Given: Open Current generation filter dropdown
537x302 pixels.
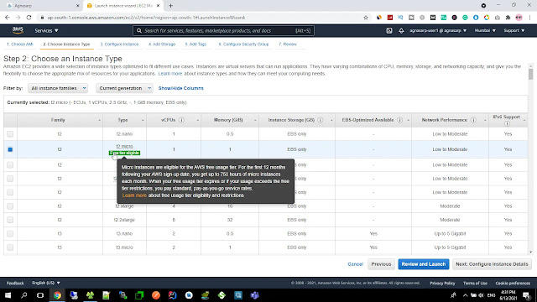Looking at the screenshot, I should coord(124,88).
